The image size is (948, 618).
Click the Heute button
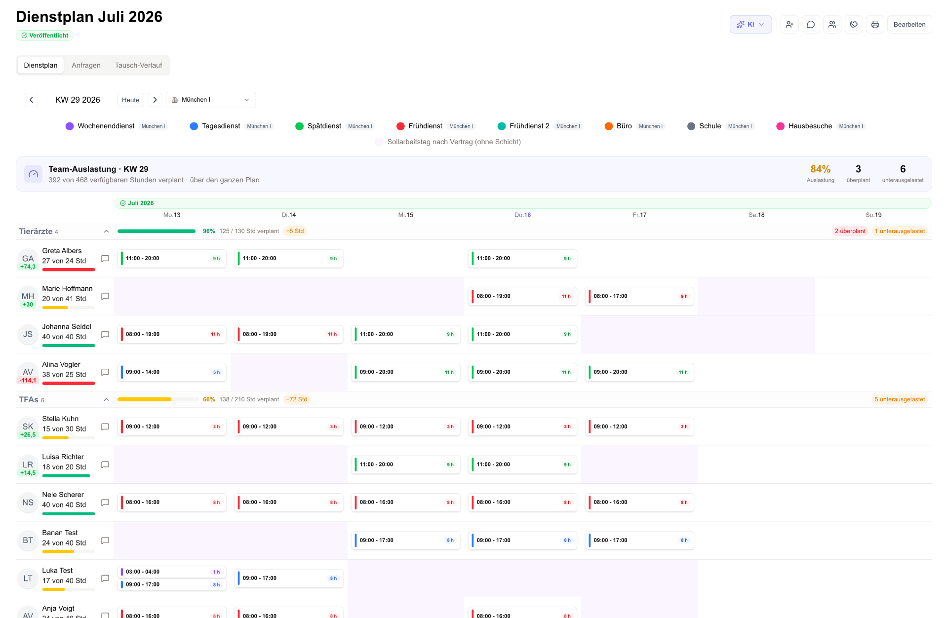coord(131,100)
